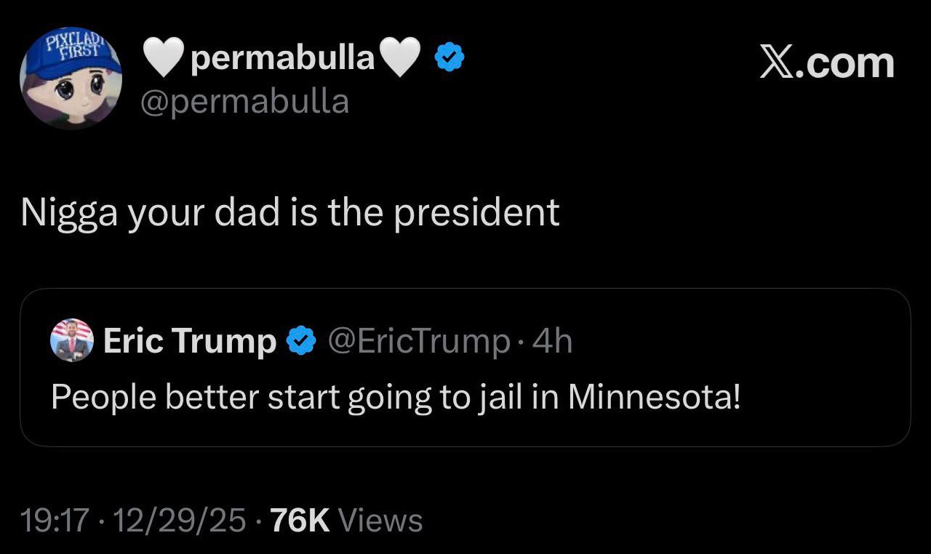931x554 pixels.
Task: Open the Eric Trump display name
Action: pyautogui.click(x=189, y=341)
